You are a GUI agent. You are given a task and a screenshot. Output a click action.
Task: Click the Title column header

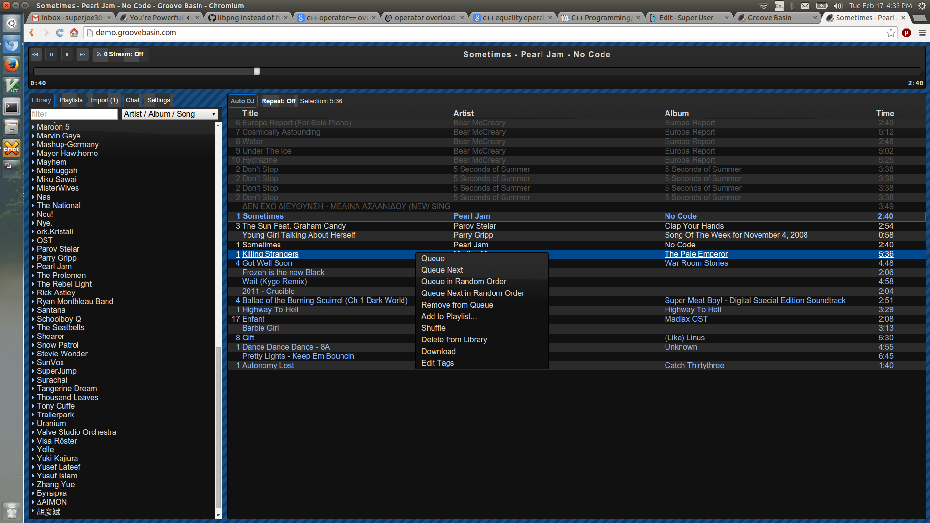coord(250,113)
